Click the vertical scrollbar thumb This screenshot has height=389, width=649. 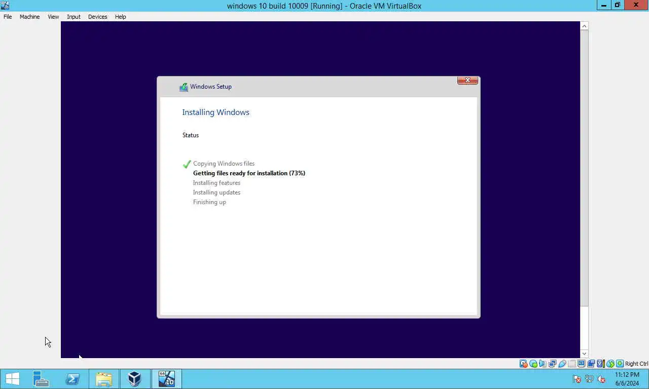pyautogui.click(x=584, y=168)
